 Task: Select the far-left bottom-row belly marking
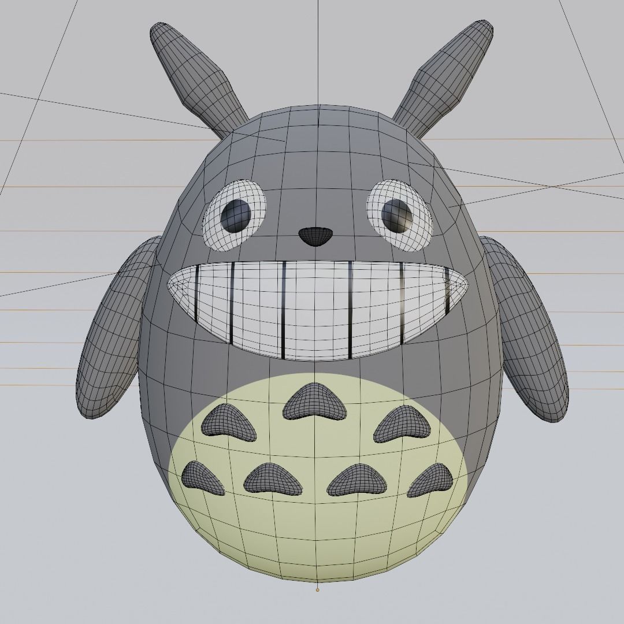click(x=203, y=479)
